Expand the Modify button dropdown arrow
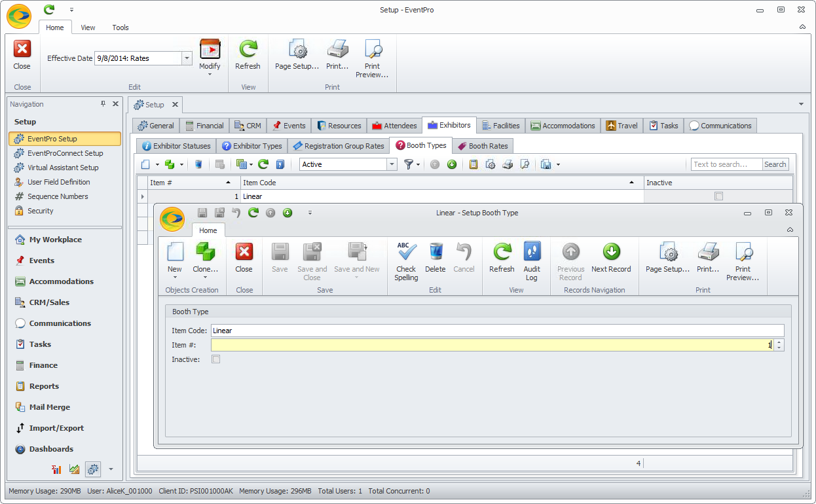Viewport: 816px width, 504px height. (210, 74)
